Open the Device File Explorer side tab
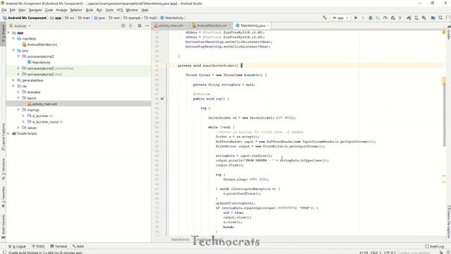This screenshot has height=254, width=451. 449,222
